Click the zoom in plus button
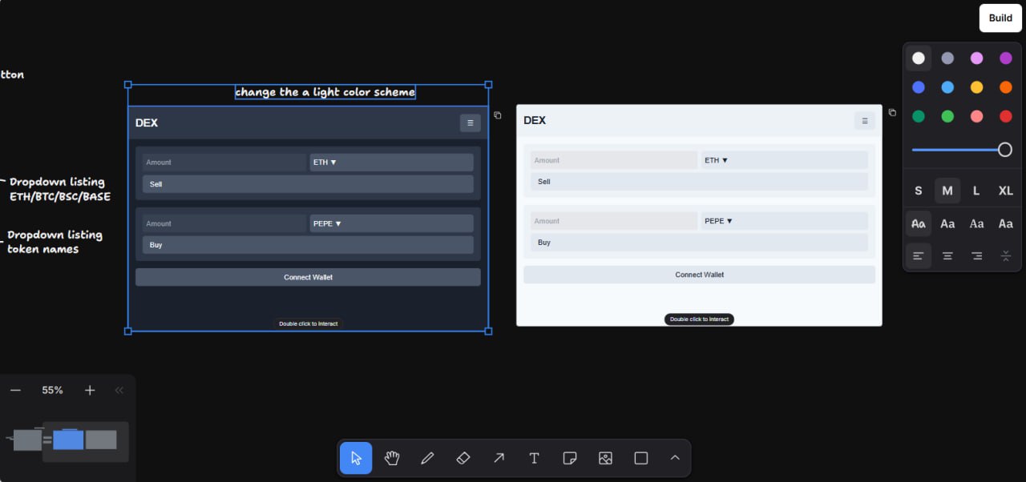 [90, 390]
